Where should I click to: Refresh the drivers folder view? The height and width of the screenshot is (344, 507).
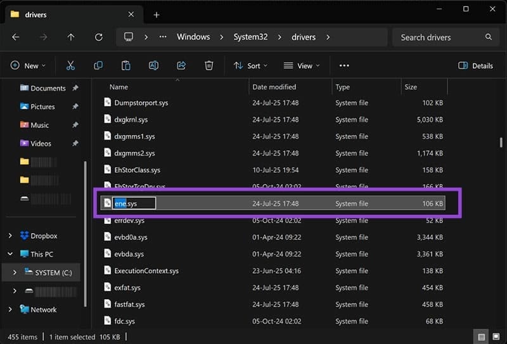[98, 37]
